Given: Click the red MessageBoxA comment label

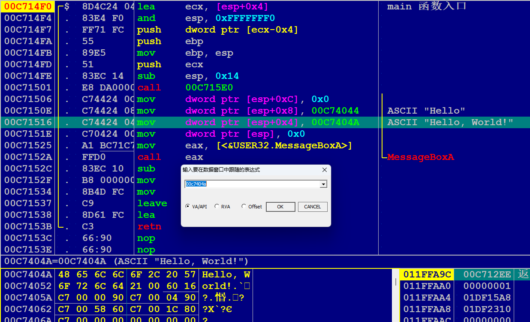Looking at the screenshot, I should click(420, 157).
